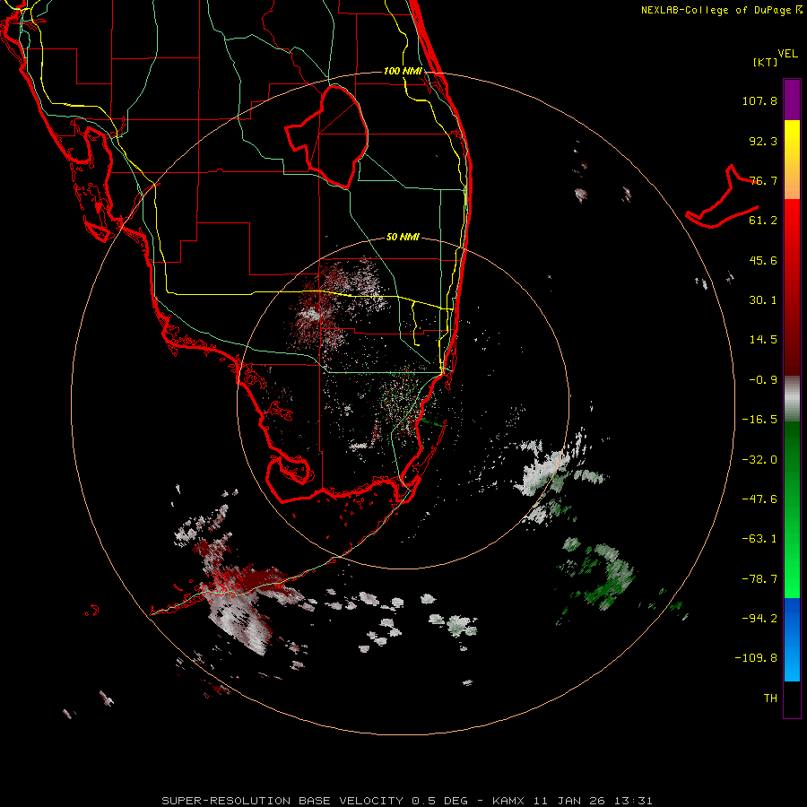807x807 pixels.
Task: Pick the purple segment of velocity color bar
Action: (792, 100)
